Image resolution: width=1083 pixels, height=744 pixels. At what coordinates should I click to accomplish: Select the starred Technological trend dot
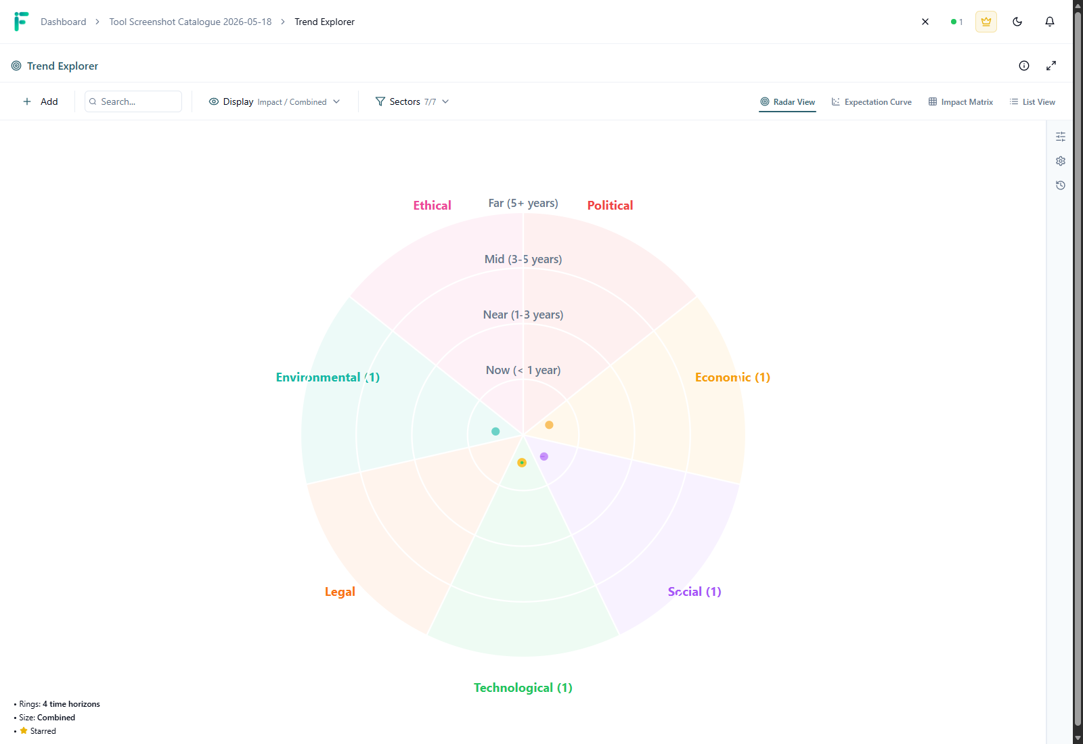(x=522, y=463)
